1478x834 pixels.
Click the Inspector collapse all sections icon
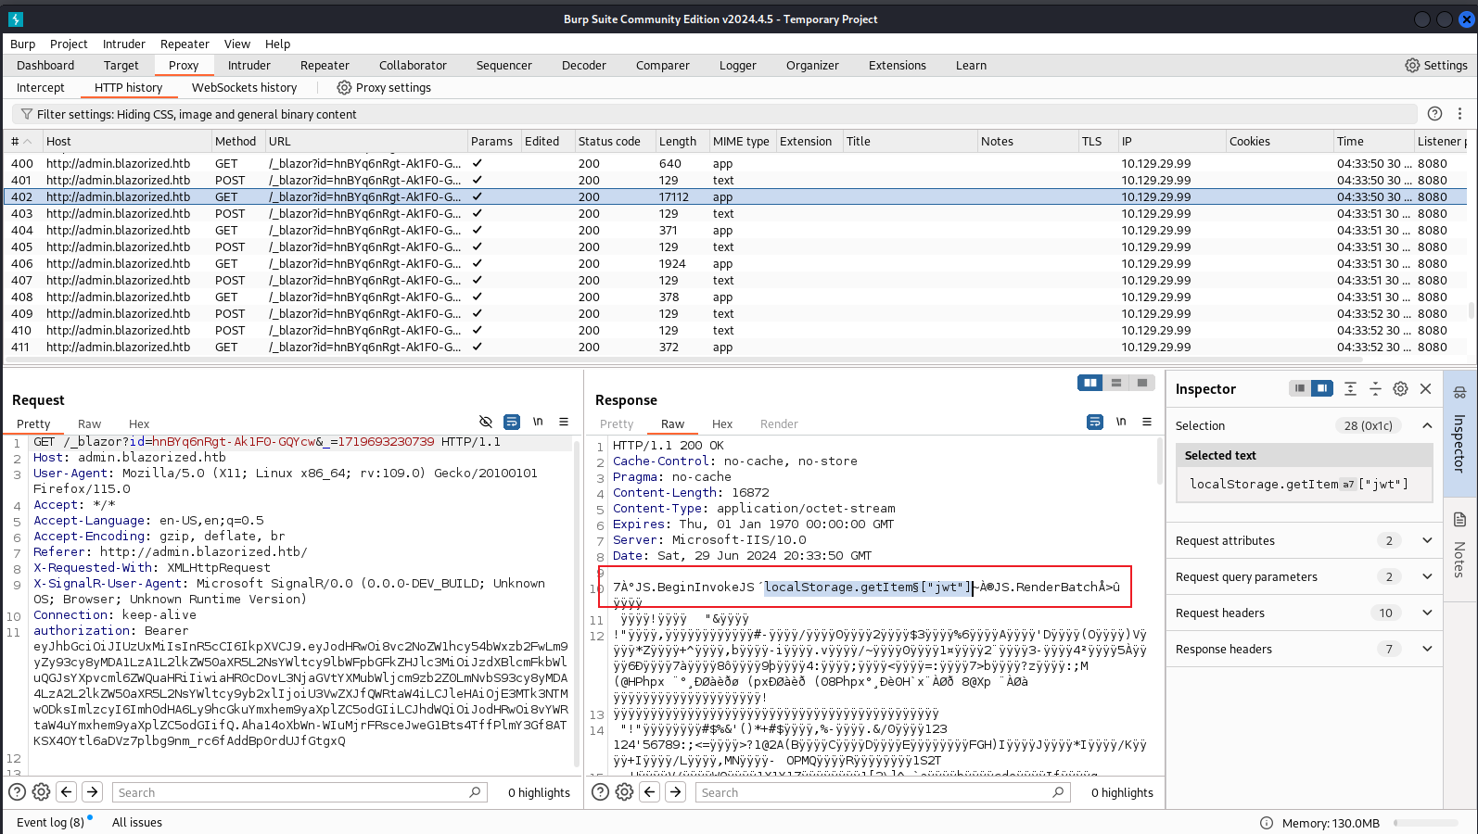(x=1375, y=388)
